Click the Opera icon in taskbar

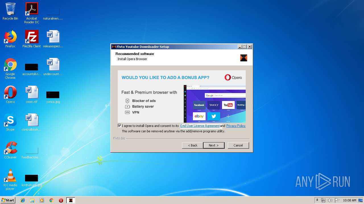pyautogui.click(x=61, y=200)
